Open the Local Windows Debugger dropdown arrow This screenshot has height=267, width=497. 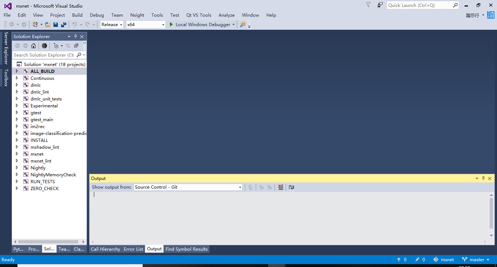tap(233, 25)
